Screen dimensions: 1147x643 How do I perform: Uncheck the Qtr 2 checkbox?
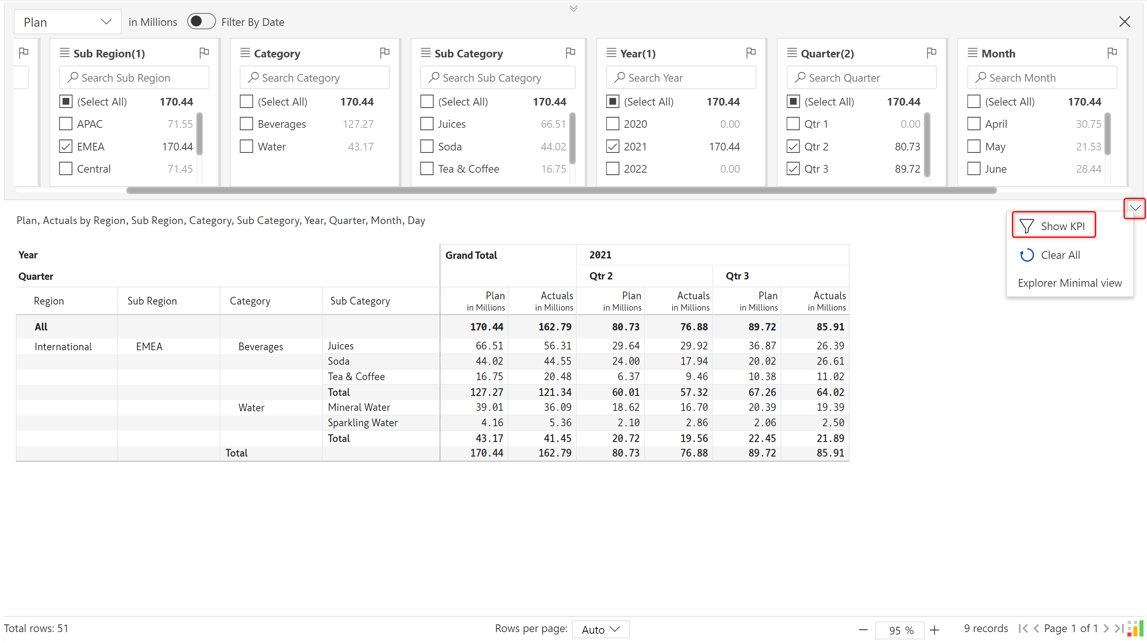pyautogui.click(x=793, y=146)
